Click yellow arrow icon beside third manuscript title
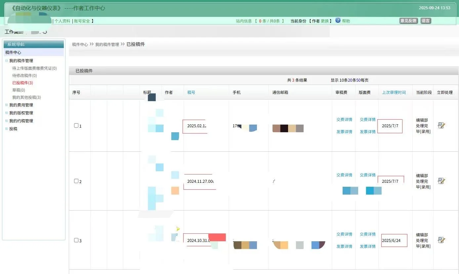The height and width of the screenshot is (274, 459). [178, 229]
